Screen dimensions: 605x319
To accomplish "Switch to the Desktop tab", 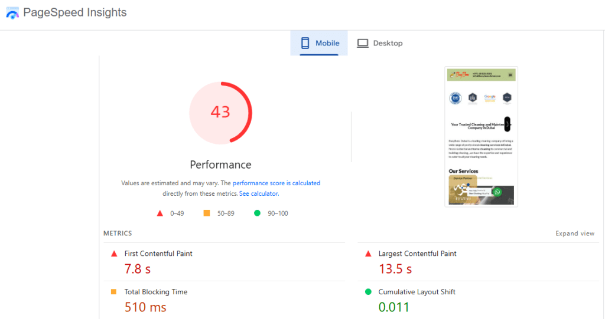I will 380,43.
